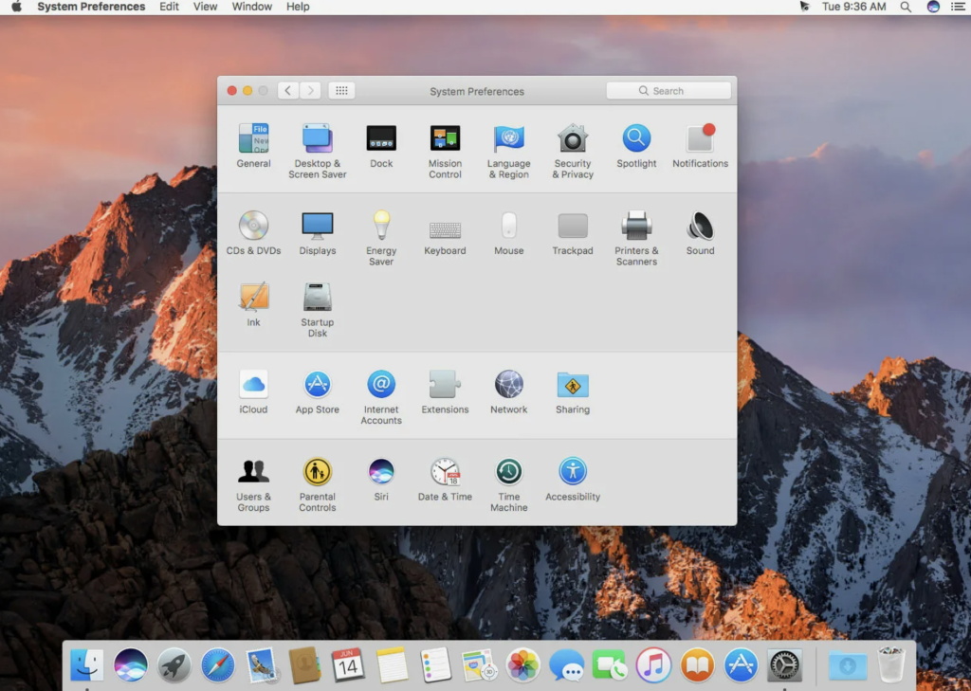This screenshot has width=971, height=691.
Task: Click the Show All grid button
Action: point(341,90)
